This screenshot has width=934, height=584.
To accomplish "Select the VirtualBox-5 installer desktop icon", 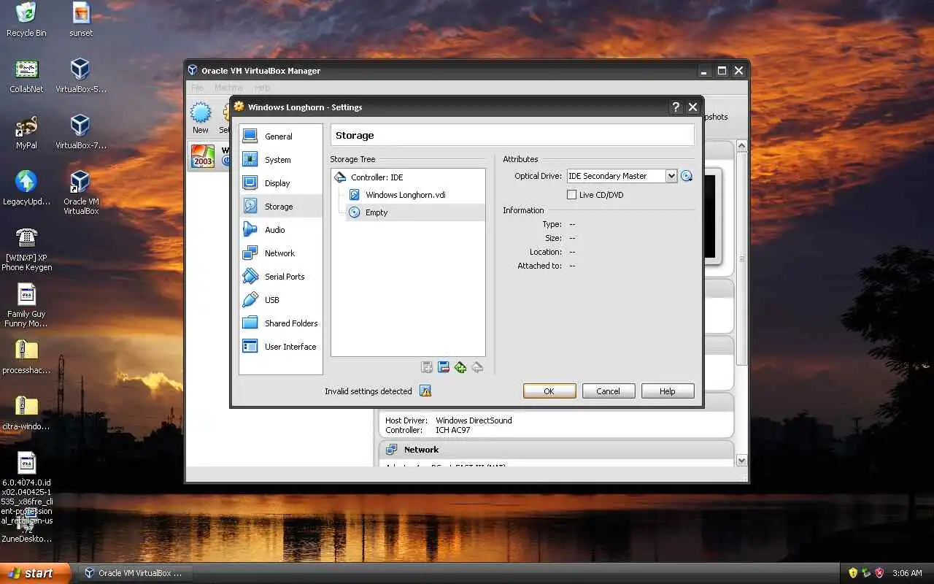I will click(x=81, y=76).
